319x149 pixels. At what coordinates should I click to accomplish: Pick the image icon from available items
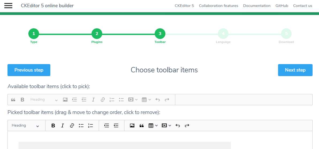tap(65, 100)
